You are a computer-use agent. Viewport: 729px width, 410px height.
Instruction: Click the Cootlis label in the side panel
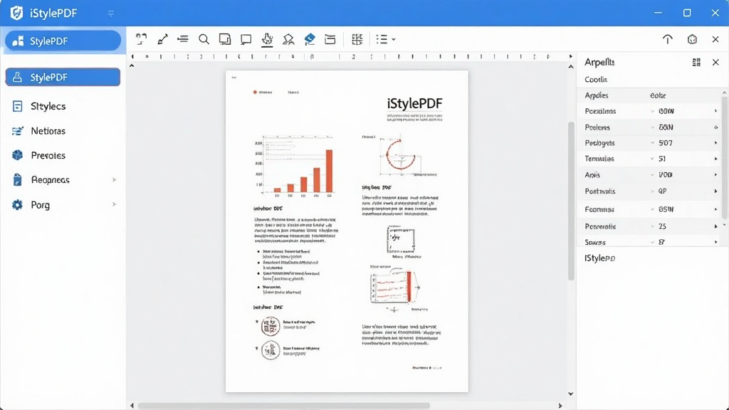[596, 80]
